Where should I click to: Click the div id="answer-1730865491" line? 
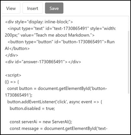(43, 62)
